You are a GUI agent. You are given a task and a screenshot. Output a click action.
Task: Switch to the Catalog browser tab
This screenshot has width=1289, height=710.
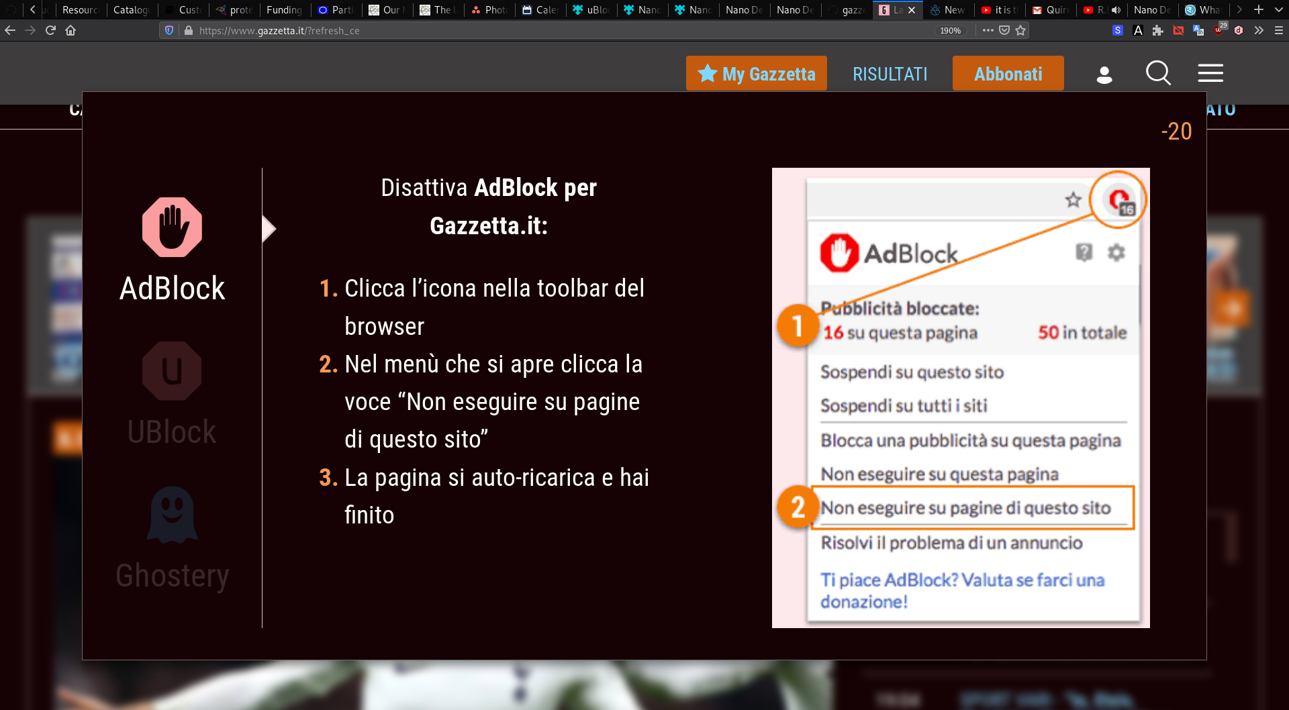(131, 10)
